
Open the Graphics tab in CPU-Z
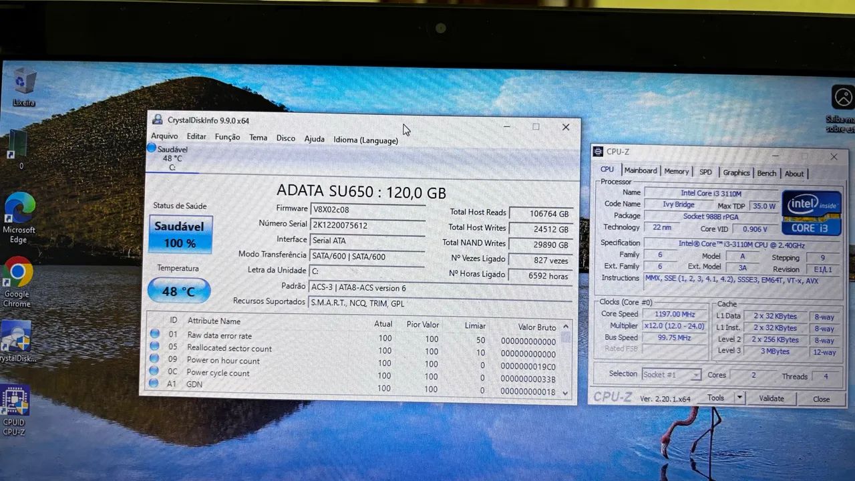(736, 173)
